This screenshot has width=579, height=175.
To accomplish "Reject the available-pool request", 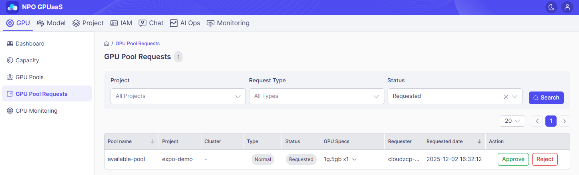I will click(x=545, y=159).
